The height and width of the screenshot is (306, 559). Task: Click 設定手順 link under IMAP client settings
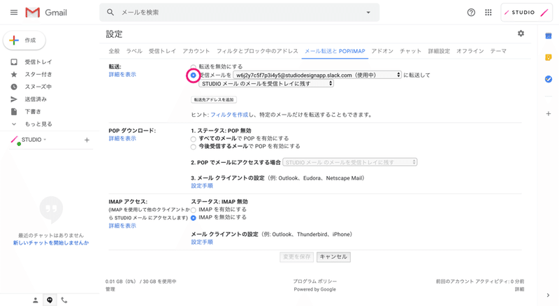pyautogui.click(x=202, y=242)
